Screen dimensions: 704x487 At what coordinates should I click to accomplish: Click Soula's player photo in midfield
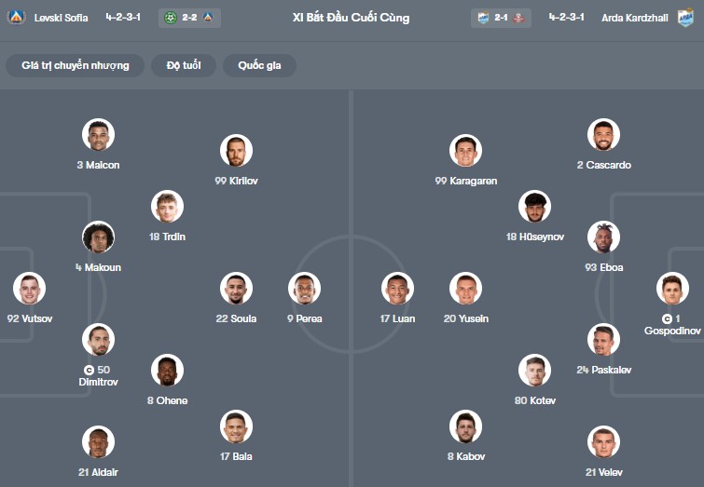coord(236,289)
